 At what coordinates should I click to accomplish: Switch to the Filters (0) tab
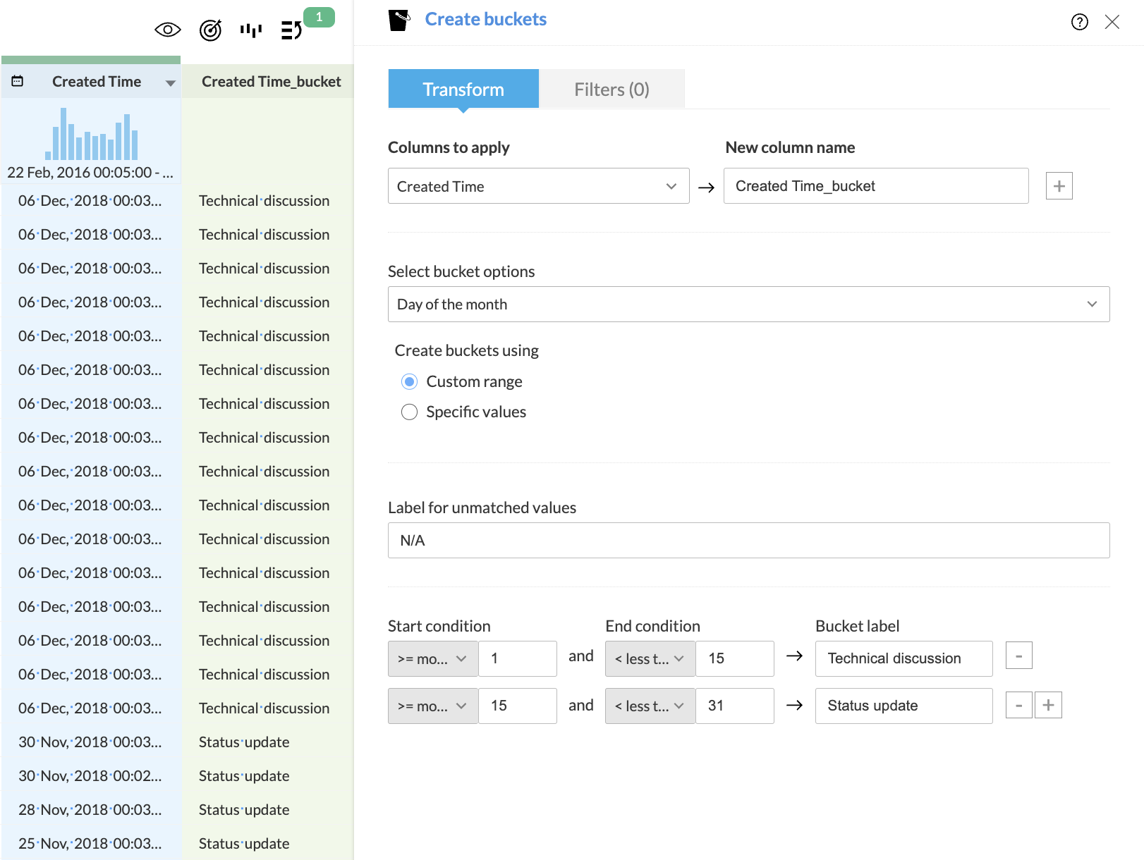coord(611,90)
